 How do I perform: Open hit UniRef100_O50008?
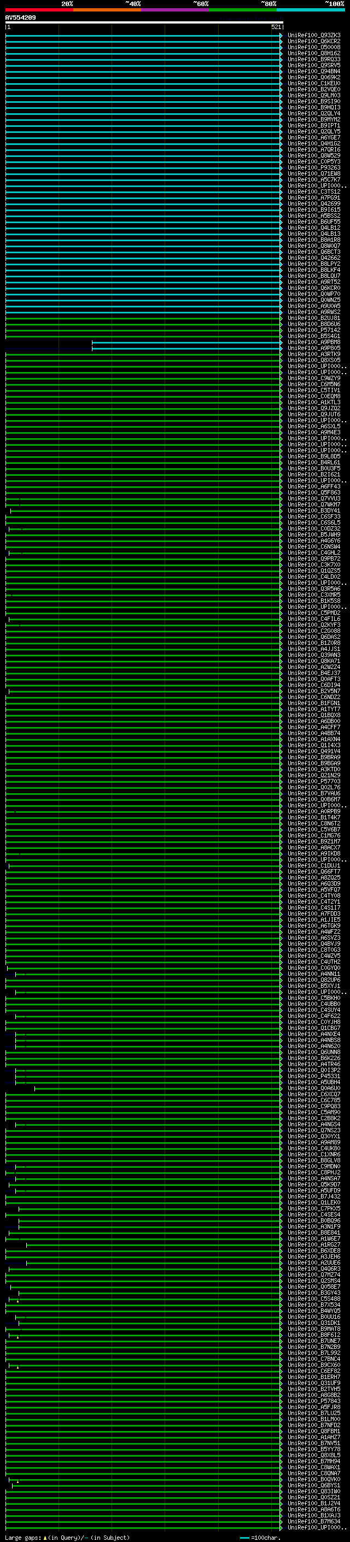click(x=314, y=47)
